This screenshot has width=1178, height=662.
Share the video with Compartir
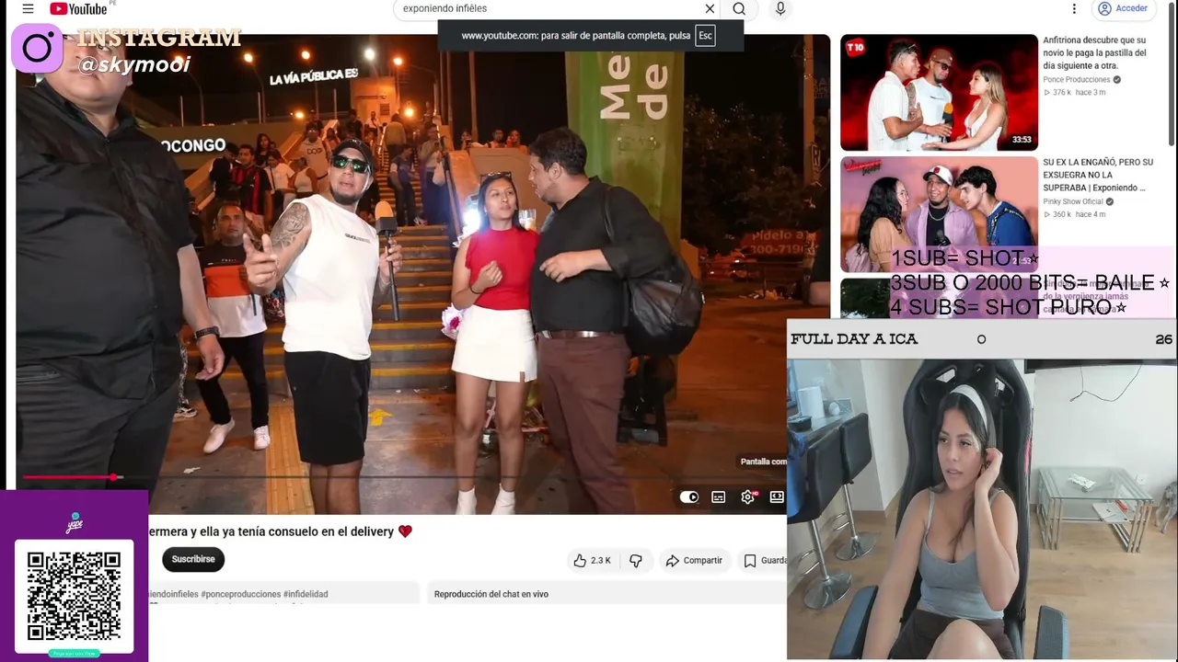[694, 561]
